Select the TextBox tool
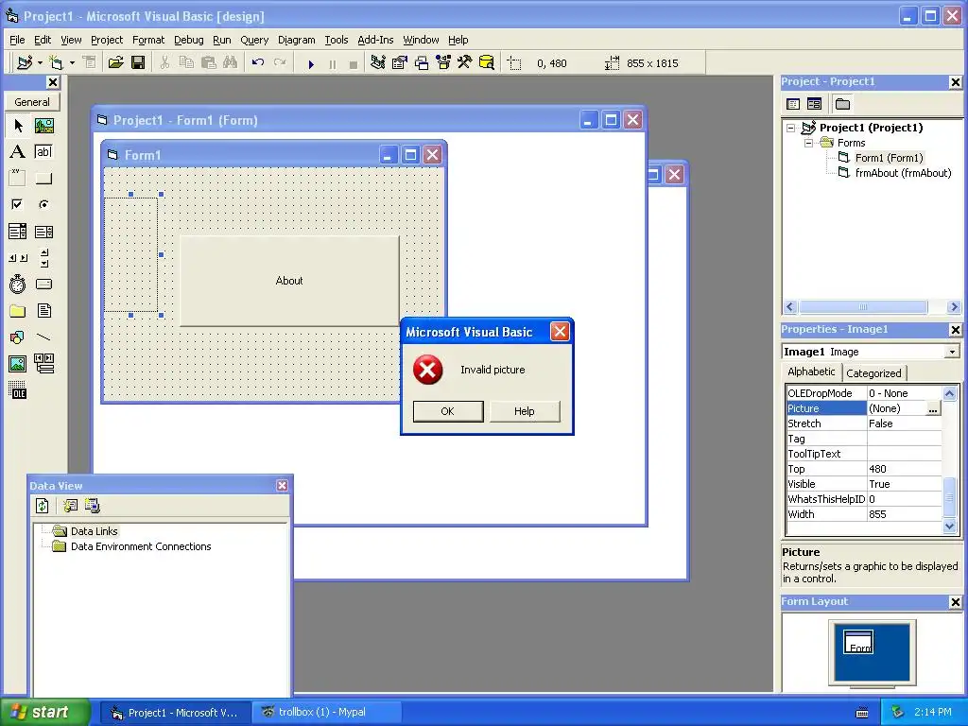The width and height of the screenshot is (968, 726). (43, 152)
